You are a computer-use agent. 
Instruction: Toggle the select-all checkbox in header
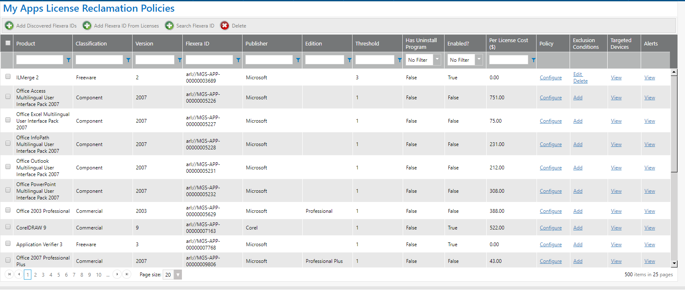coord(8,43)
